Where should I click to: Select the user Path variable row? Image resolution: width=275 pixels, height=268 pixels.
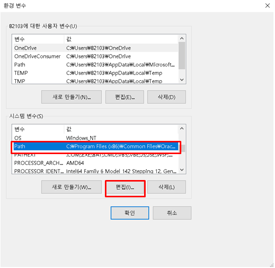click(x=96, y=65)
